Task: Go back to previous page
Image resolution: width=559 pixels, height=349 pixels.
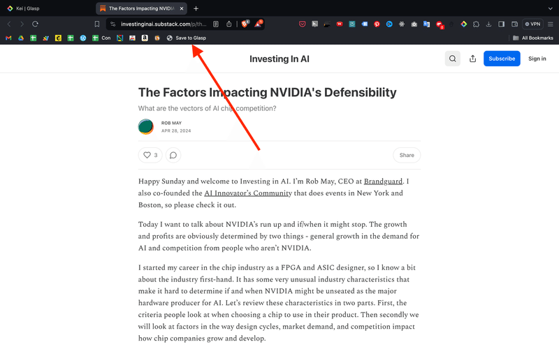Action: coord(9,24)
